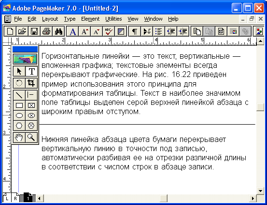Select the Polygon Frame tool

tap(31, 126)
